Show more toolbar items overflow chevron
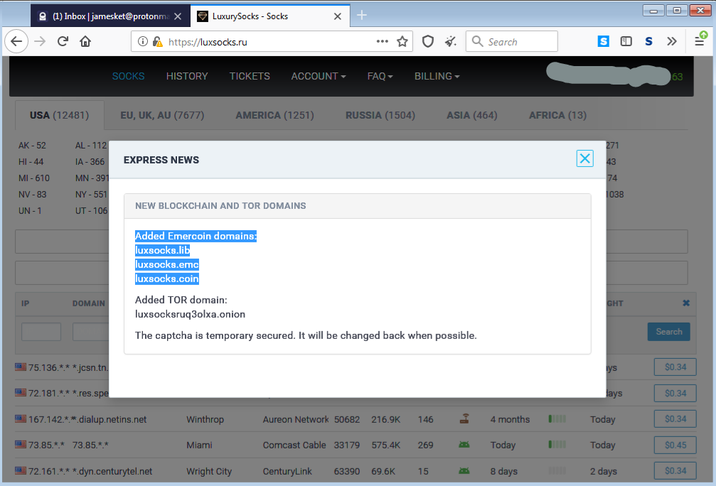Screen dimensions: 716x486 (672, 41)
